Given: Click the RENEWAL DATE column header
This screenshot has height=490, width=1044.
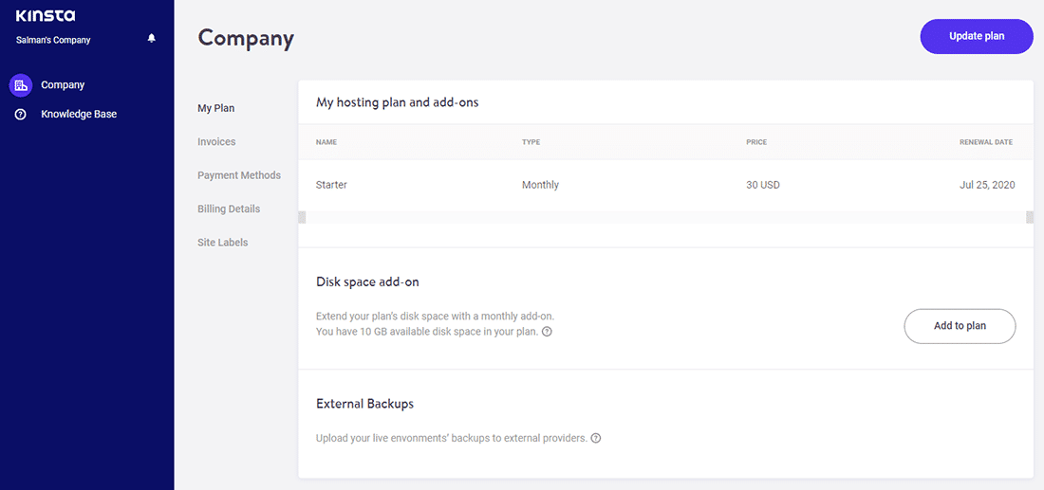Looking at the screenshot, I should (985, 142).
